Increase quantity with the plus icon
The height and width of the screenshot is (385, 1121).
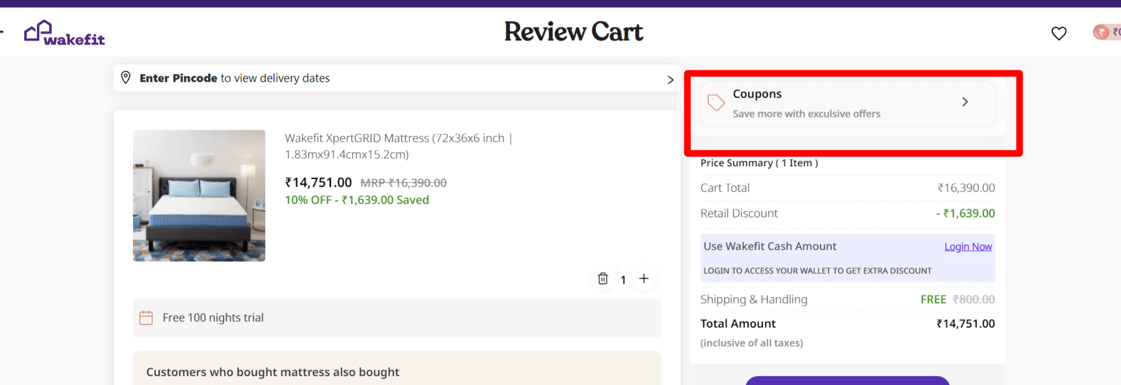644,278
